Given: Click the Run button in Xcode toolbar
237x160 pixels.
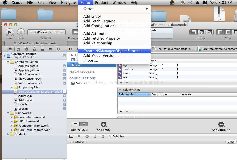Looking at the screenshot, I should point(9,32).
